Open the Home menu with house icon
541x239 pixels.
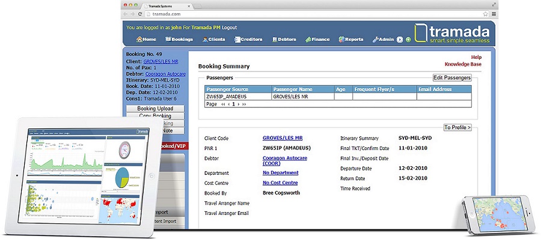(147, 39)
